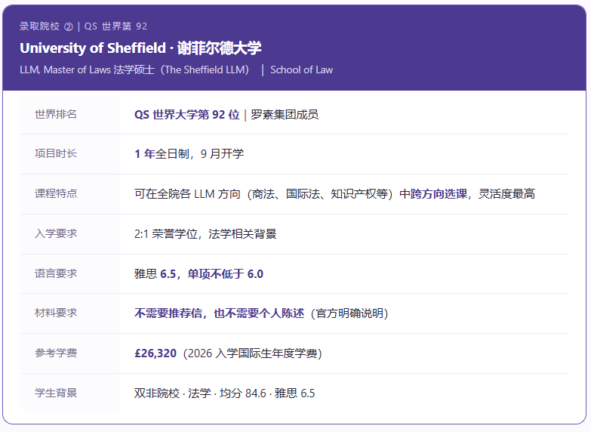Click the tuition value '£26,320'
591x432 pixels.
(155, 353)
